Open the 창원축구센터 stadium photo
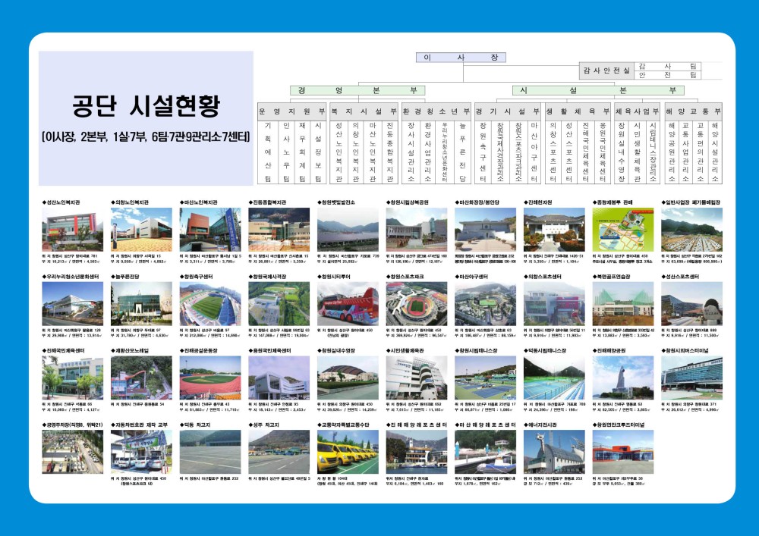Viewport: 759px width, 536px height. click(210, 303)
